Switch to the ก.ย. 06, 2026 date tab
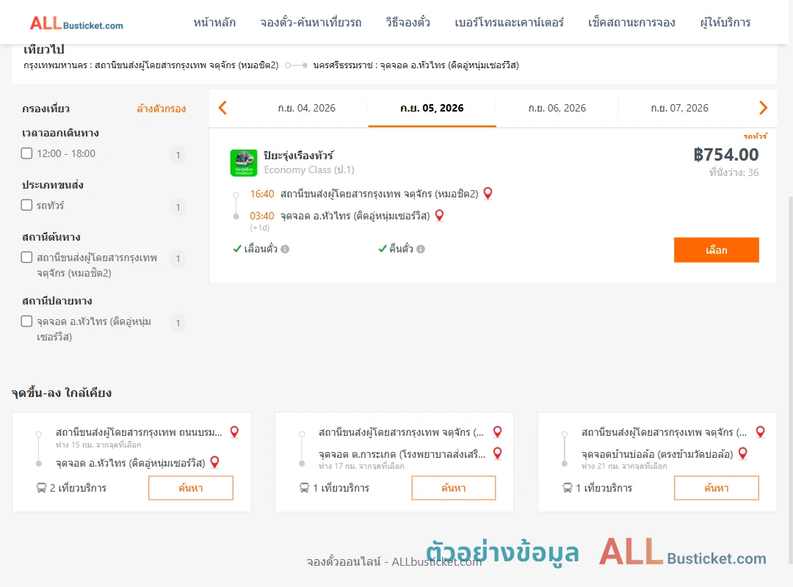Viewport: 793px width, 587px height. pos(557,108)
